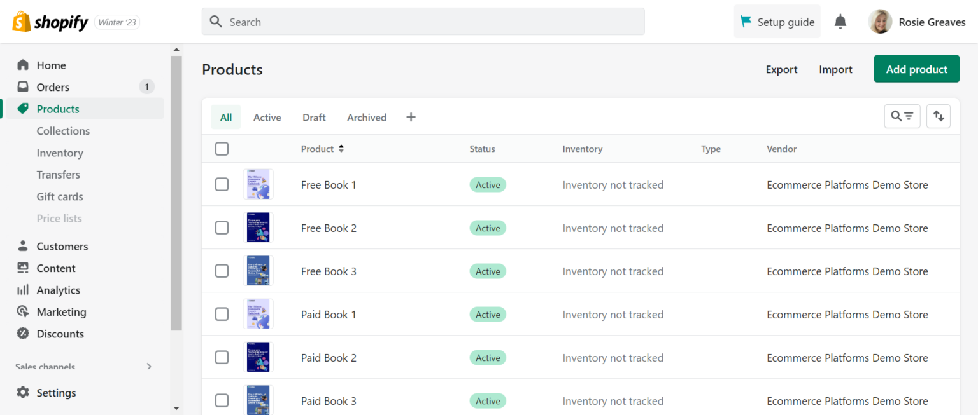Open the Discounts page
The image size is (978, 415).
(x=60, y=334)
